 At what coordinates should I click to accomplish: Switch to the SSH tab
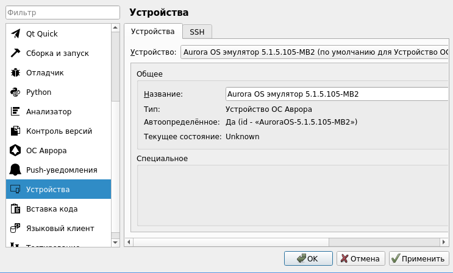196,32
